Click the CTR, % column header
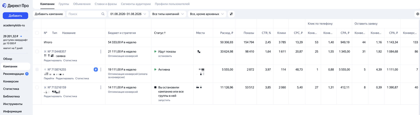 266,33
